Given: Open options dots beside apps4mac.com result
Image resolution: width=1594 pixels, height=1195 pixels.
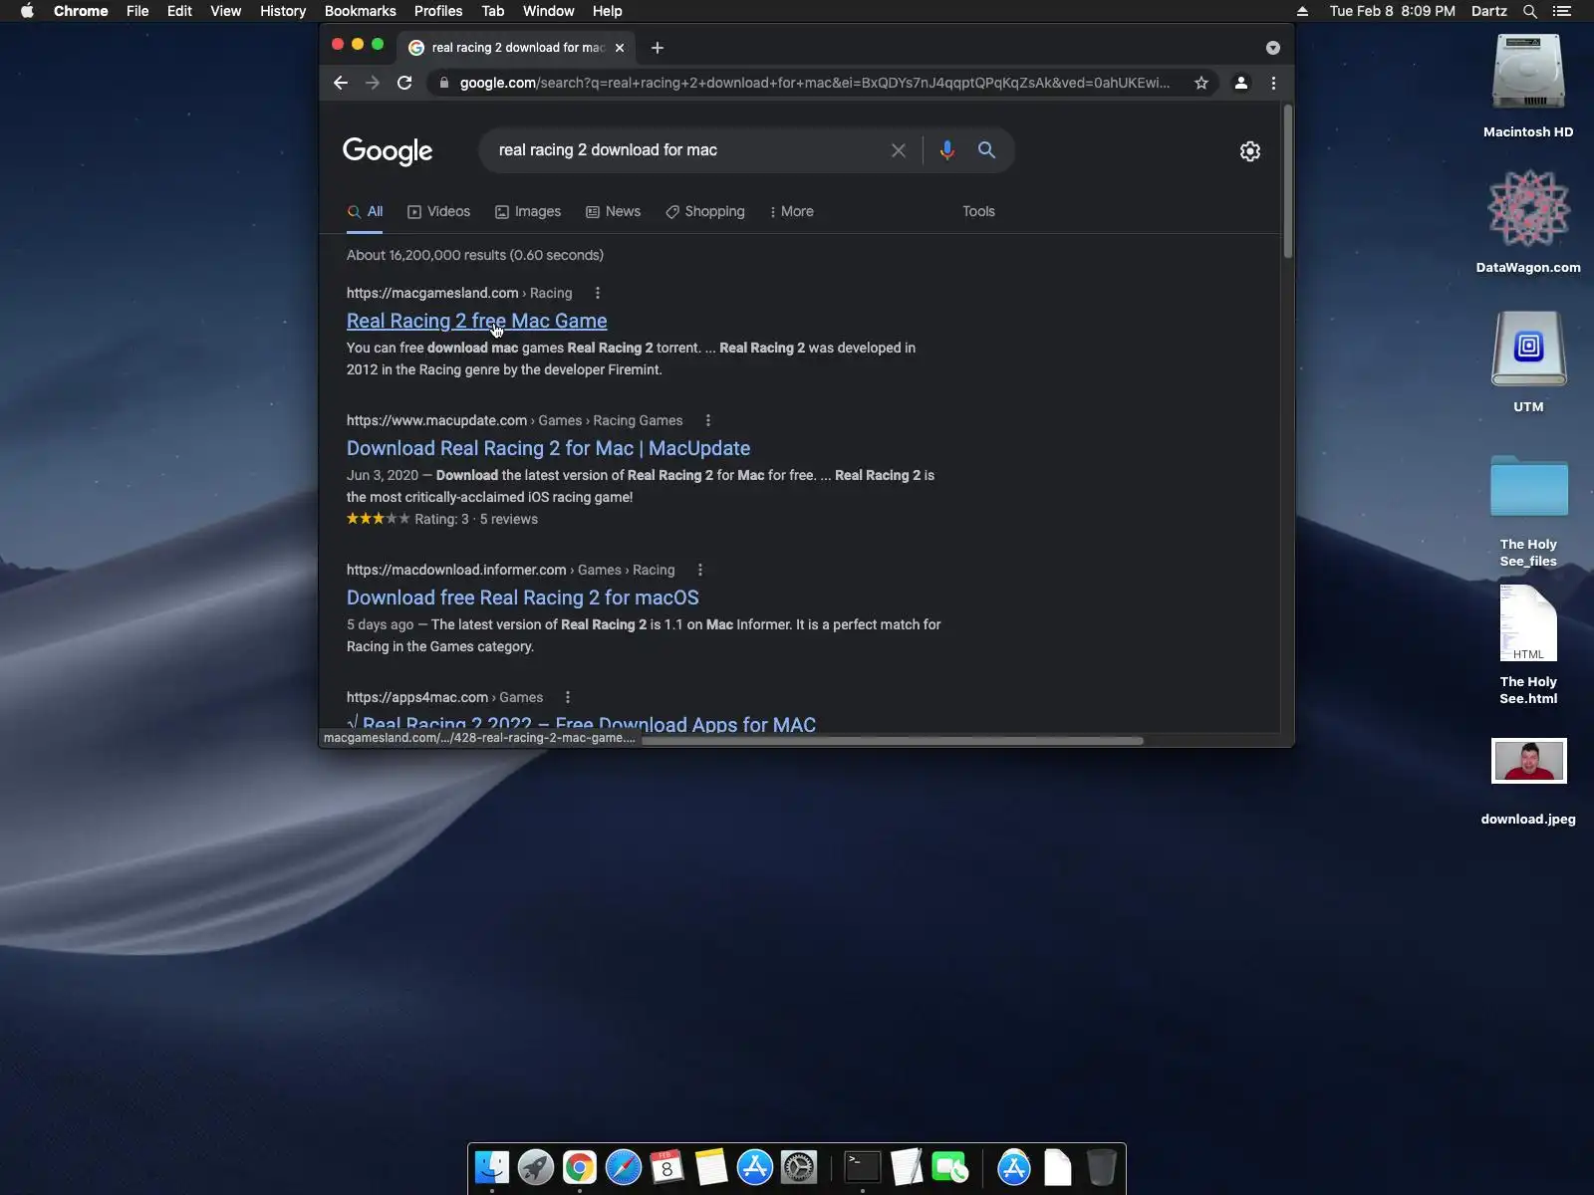Looking at the screenshot, I should (x=568, y=697).
